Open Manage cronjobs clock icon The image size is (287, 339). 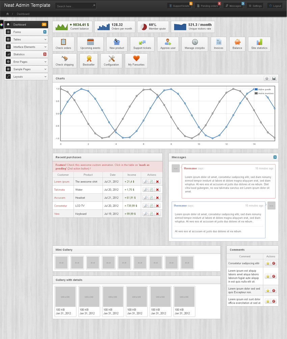[195, 42]
